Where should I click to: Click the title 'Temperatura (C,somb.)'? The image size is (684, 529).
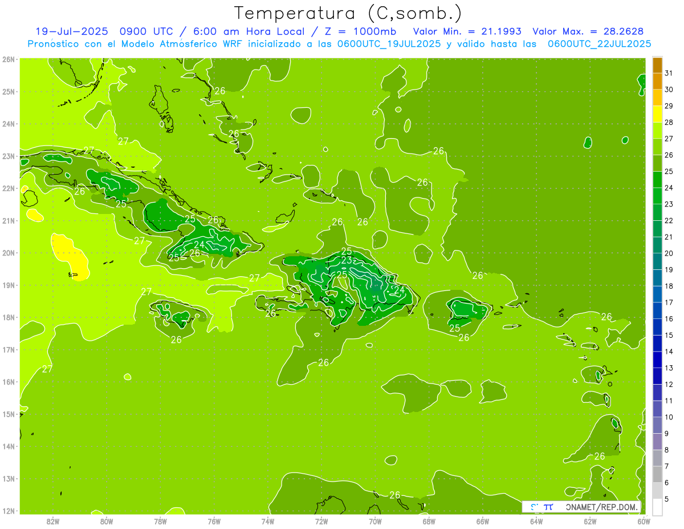[x=348, y=13]
